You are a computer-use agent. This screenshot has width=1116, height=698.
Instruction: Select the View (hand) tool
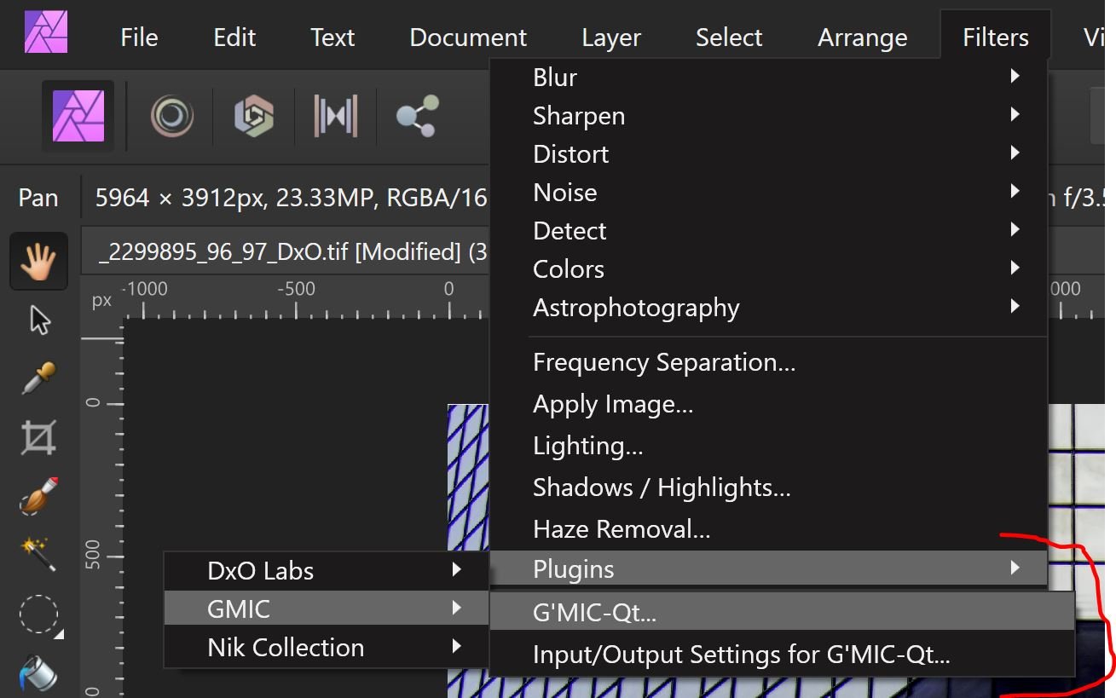point(39,261)
